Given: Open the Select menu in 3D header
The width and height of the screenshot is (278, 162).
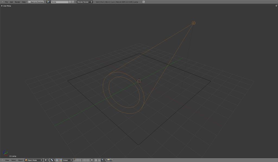Looking at the screenshot, I should [x=14, y=160].
